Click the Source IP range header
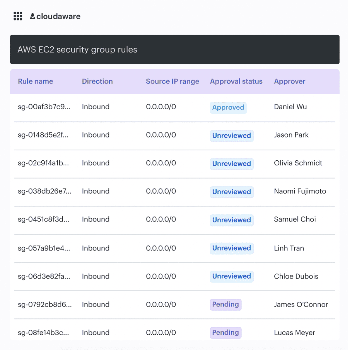 (172, 81)
